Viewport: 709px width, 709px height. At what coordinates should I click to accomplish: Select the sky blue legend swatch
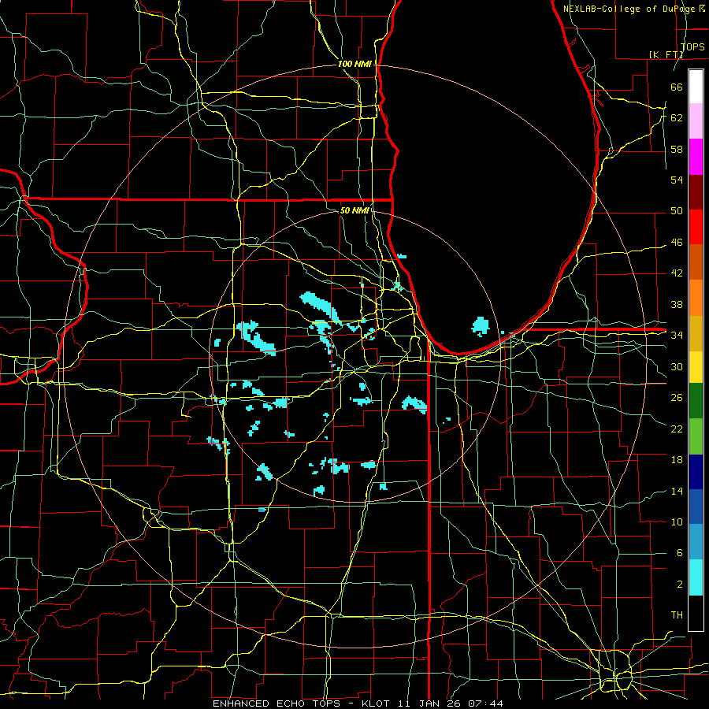pyautogui.click(x=696, y=541)
